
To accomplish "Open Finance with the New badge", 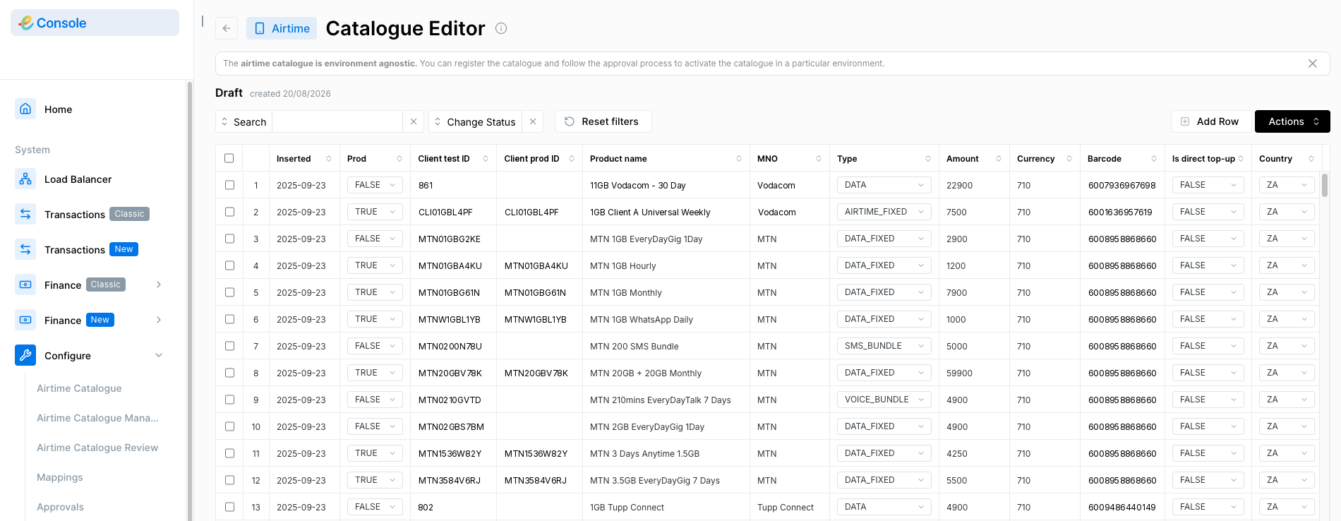I will (79, 320).
